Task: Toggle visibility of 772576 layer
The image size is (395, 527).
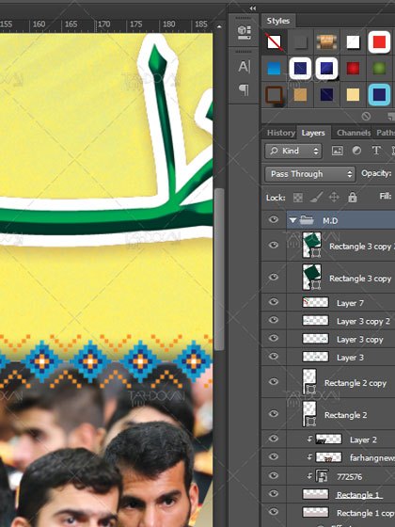Action: pos(274,475)
